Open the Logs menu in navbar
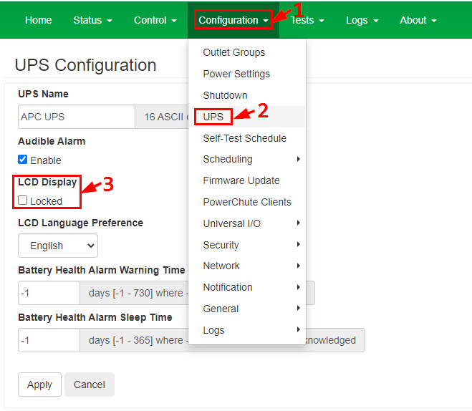The width and height of the screenshot is (472, 411). tap(362, 20)
